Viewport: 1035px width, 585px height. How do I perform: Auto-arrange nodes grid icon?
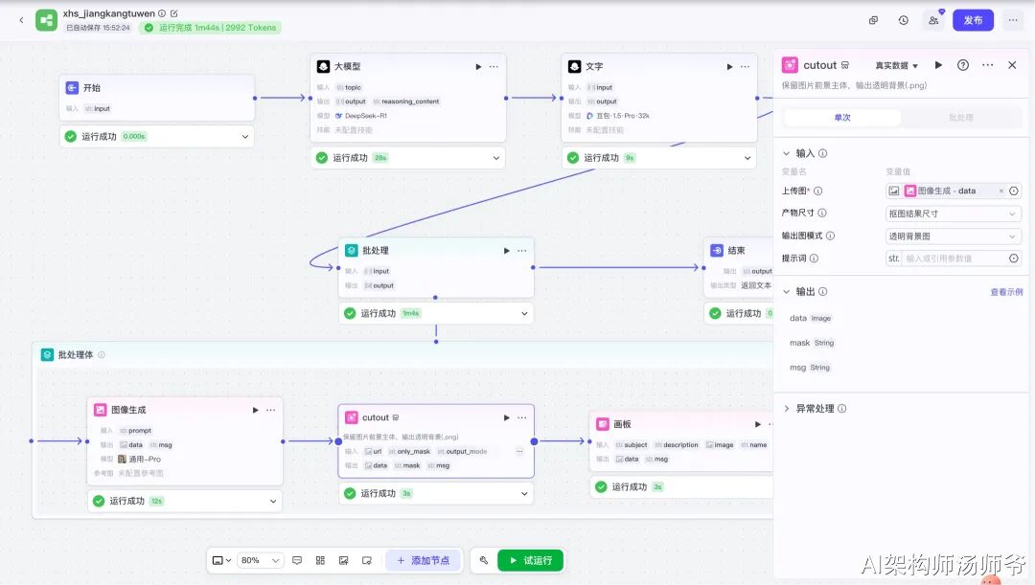coord(320,561)
